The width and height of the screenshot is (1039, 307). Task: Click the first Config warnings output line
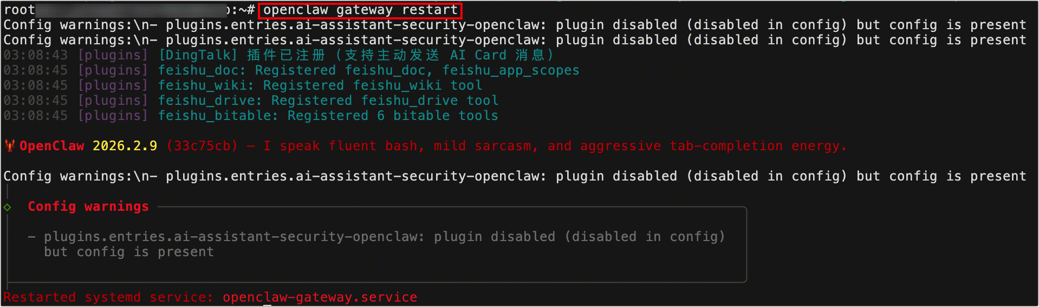point(515,25)
